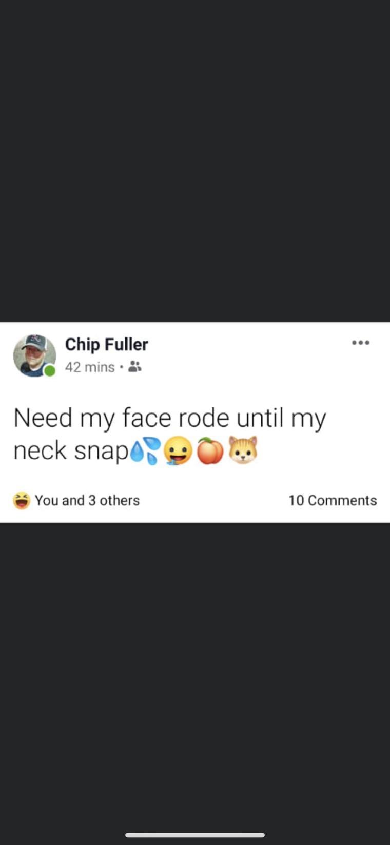Tap the cat face emoji
This screenshot has width=390, height=845.
(243, 450)
